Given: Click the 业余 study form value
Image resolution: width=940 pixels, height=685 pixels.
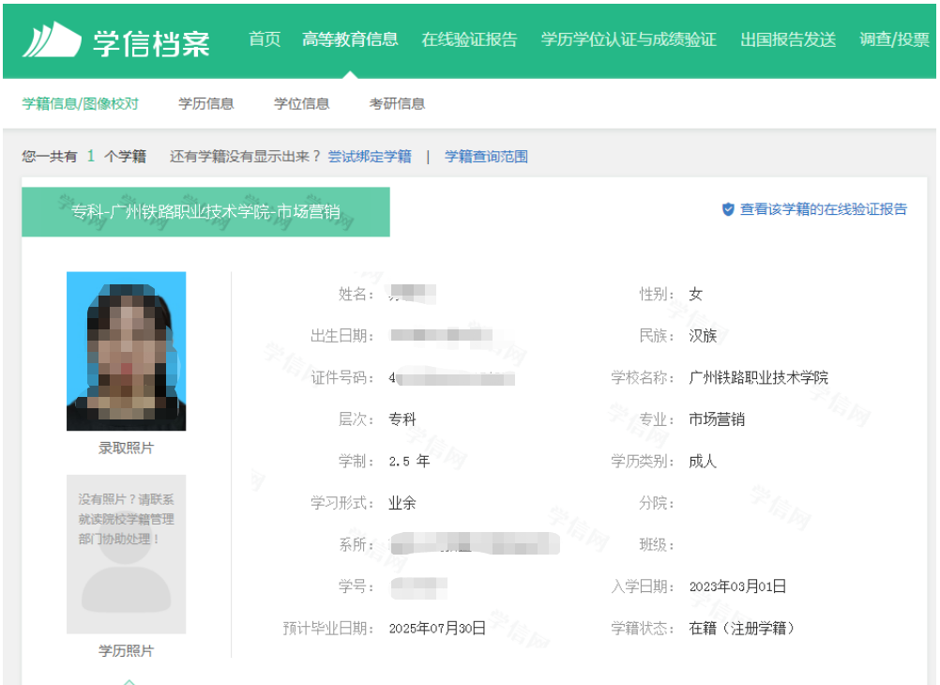Looking at the screenshot, I should coord(402,503).
